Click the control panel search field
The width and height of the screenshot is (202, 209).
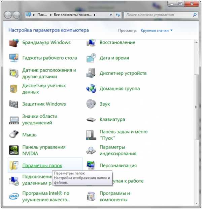158,15
